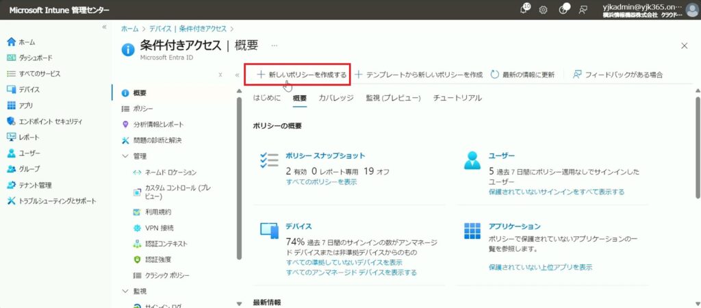Open すべてのサービス in left navigation
Screen dimensions: 701x308
[34, 74]
